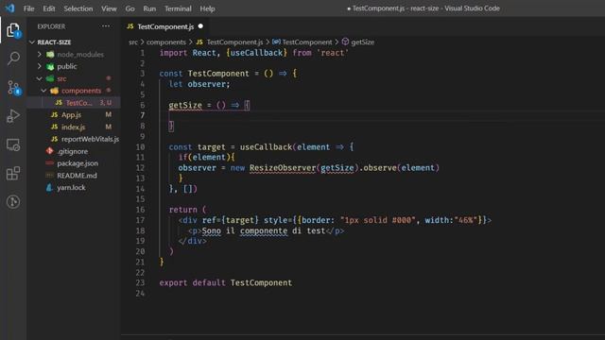Click the unsaved dot on TestComponent.js tab
The width and height of the screenshot is (605, 340).
(200, 26)
